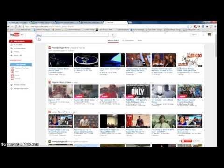224x168 pixels.
Task: Click the YouTube search field
Action: [x=72, y=35]
